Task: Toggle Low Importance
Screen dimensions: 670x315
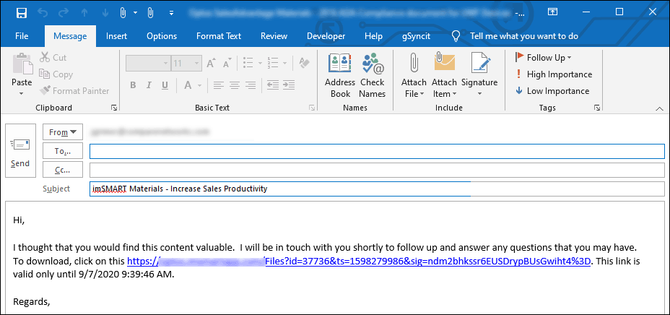Action: pyautogui.click(x=552, y=90)
